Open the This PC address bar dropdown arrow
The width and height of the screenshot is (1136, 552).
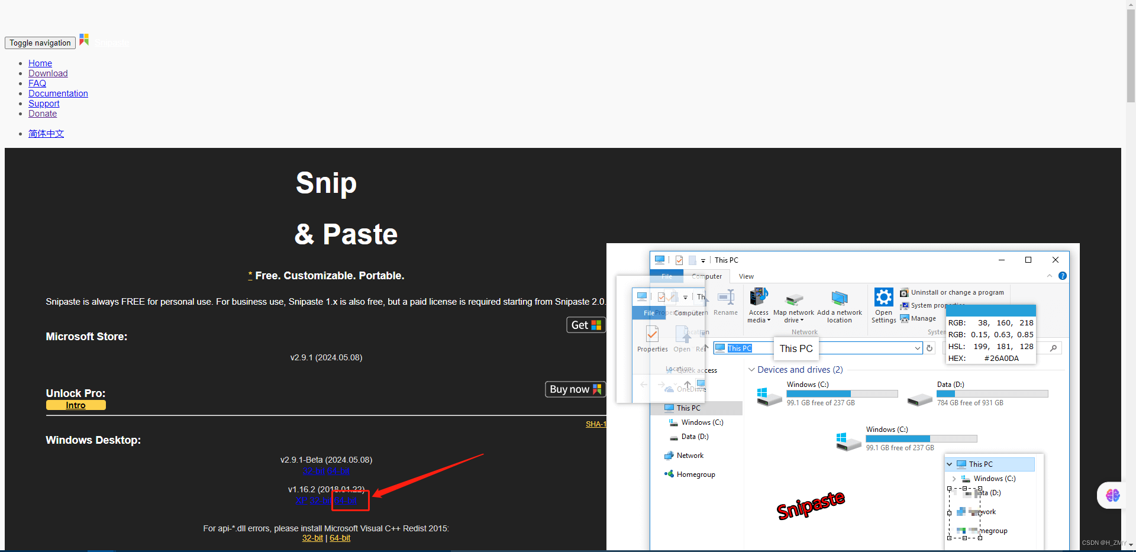pyautogui.click(x=918, y=348)
